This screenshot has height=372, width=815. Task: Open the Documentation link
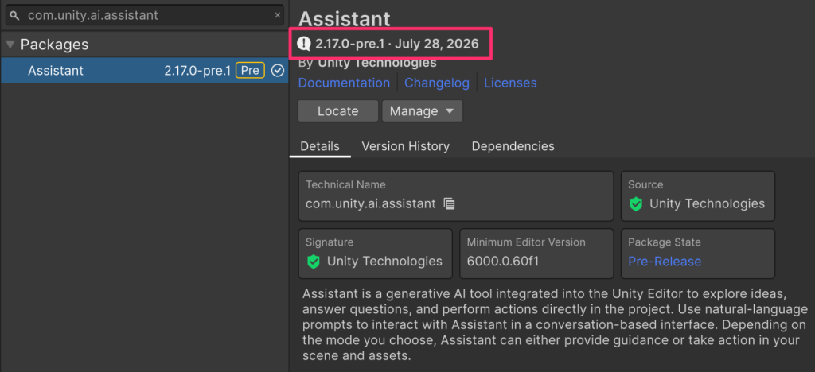pos(344,83)
